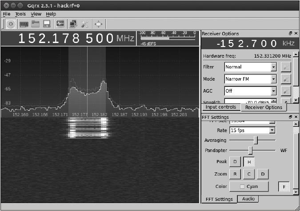300x211 pixels.
Task: Toggle the fill F button next to Color
Action: pyautogui.click(x=284, y=187)
